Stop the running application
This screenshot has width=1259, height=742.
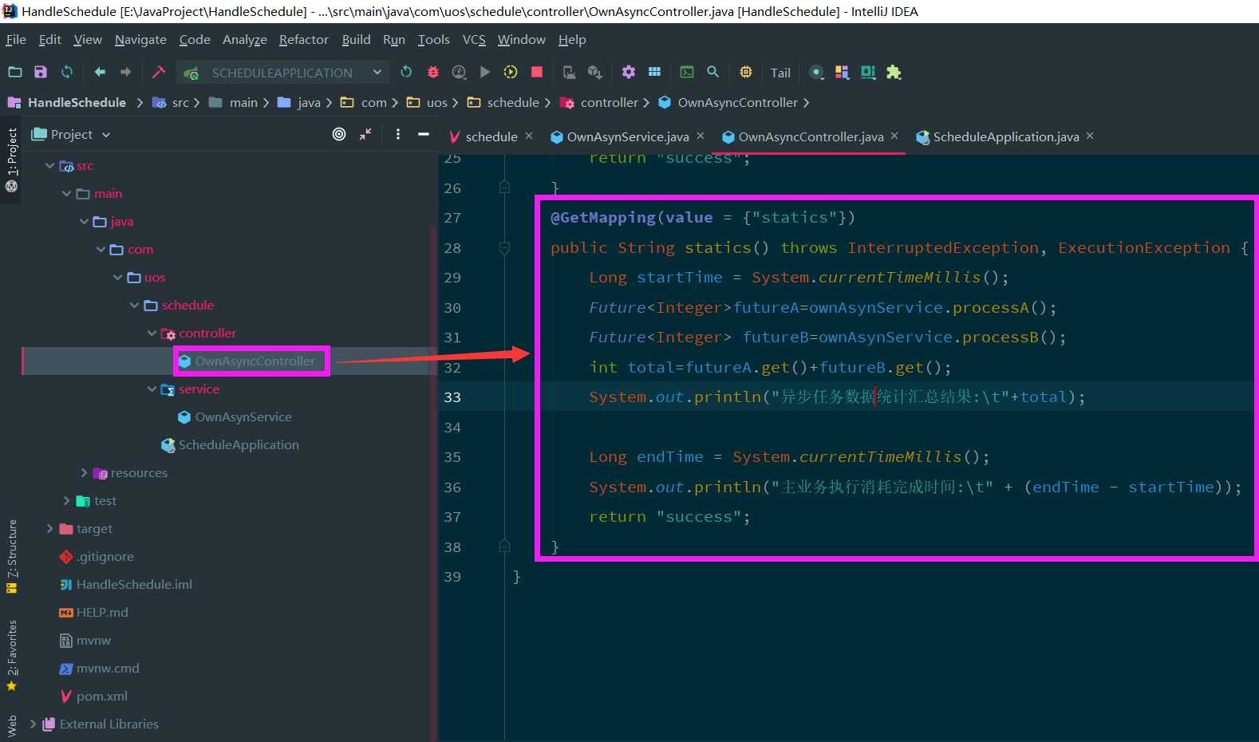point(537,72)
